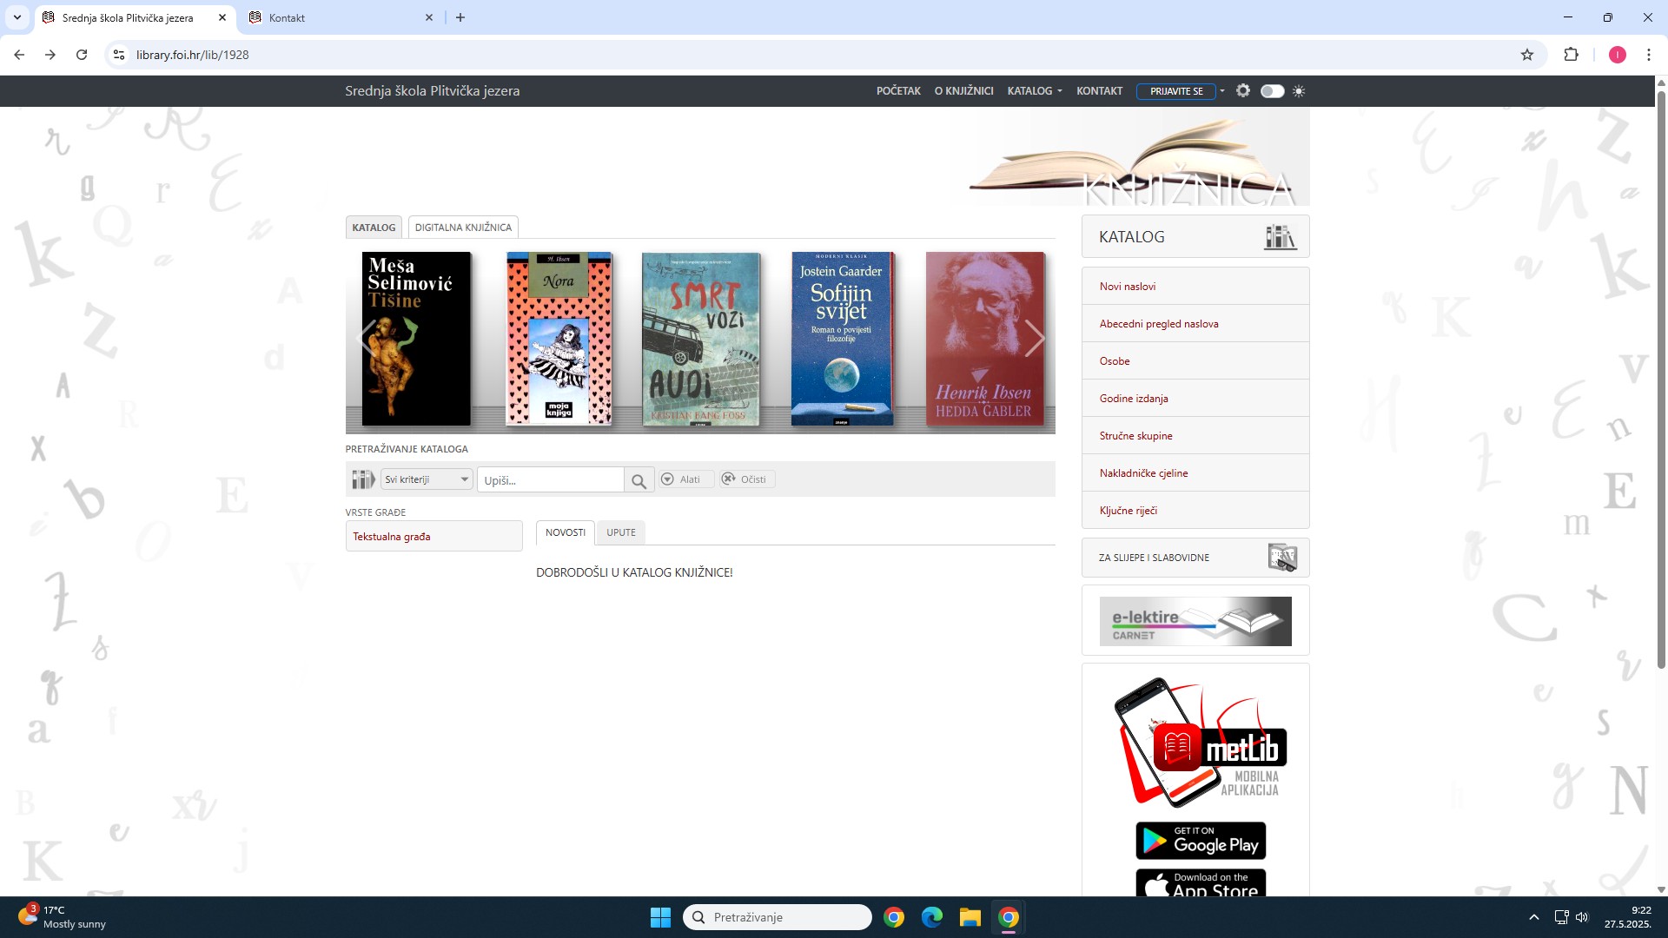Screen dimensions: 1668x938
Task: Close the Kontakt browser tab
Action: coord(429,17)
